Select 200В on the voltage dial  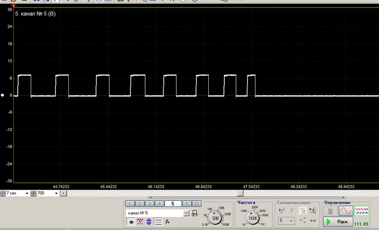coord(228,214)
